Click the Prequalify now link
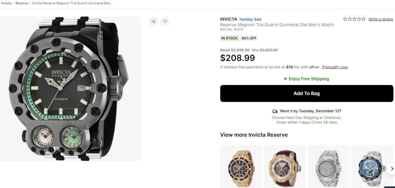This screenshot has width=395, height=188. click(335, 67)
